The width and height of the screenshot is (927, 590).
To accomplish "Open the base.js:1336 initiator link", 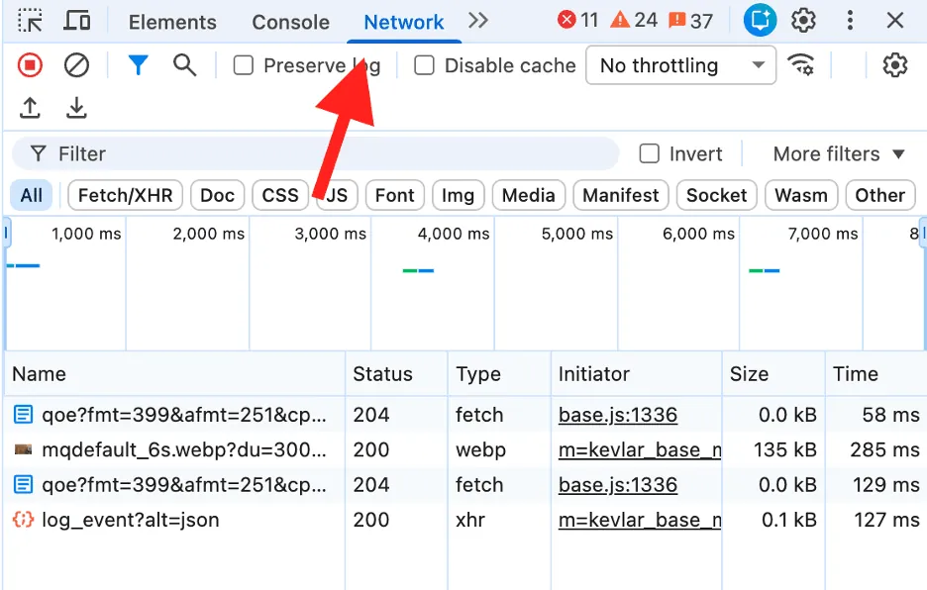I will pos(617,415).
